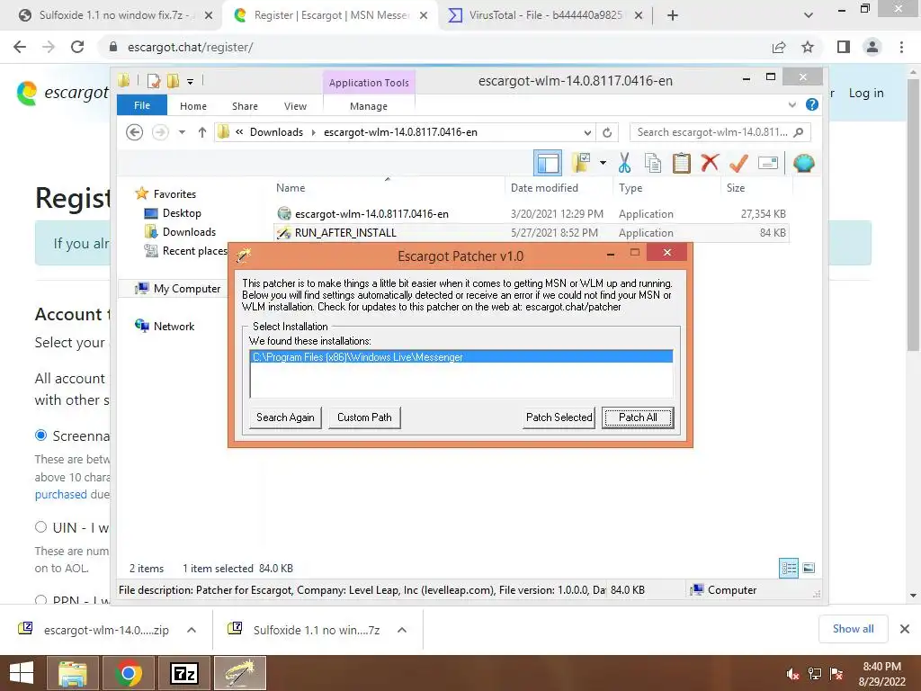Reload the escargot.chat page
Viewport: 921px width, 691px height.
[x=77, y=47]
